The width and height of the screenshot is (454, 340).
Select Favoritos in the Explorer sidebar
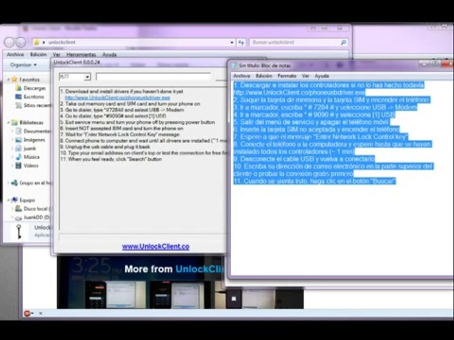pos(29,79)
